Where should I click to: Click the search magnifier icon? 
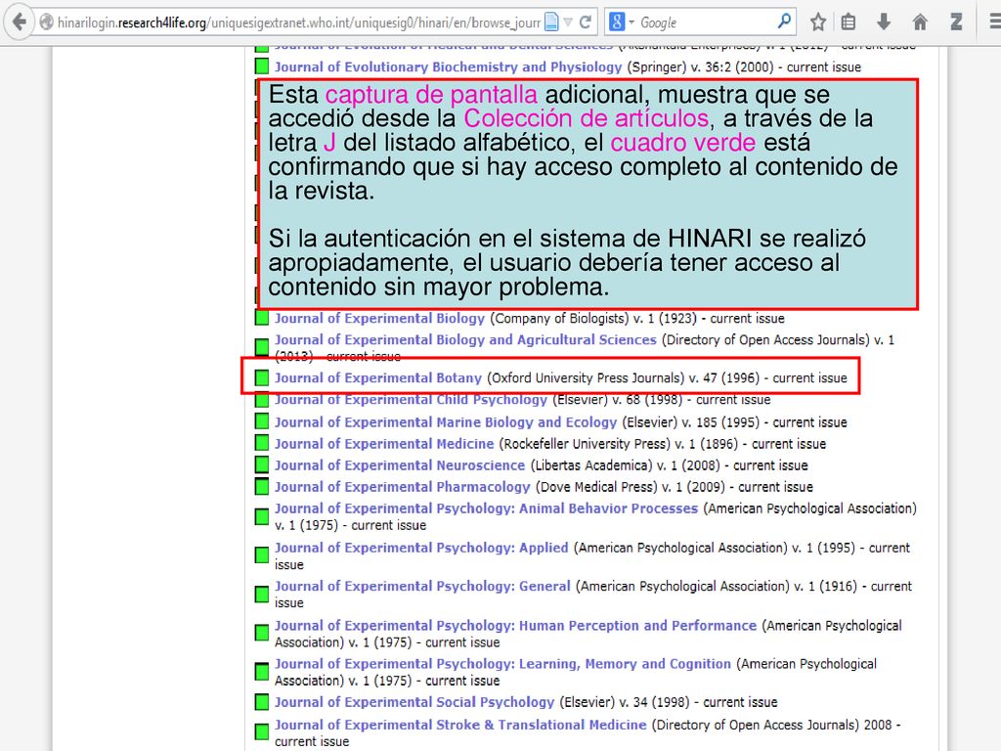pos(784,22)
